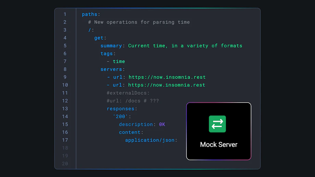
Task: Click the '#url: /docs # ???' comment
Action: (x=133, y=101)
